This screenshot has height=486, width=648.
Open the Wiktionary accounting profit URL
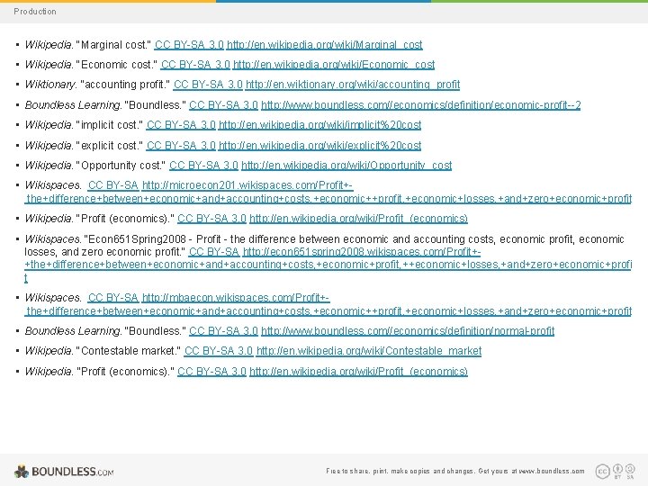click(x=353, y=85)
